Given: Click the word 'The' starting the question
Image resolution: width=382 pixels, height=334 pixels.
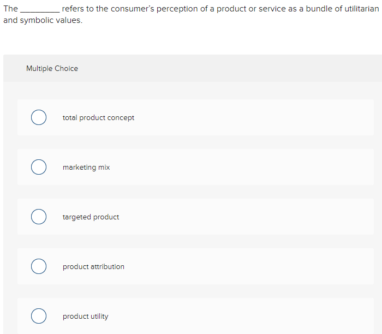Looking at the screenshot, I should click(x=10, y=9).
